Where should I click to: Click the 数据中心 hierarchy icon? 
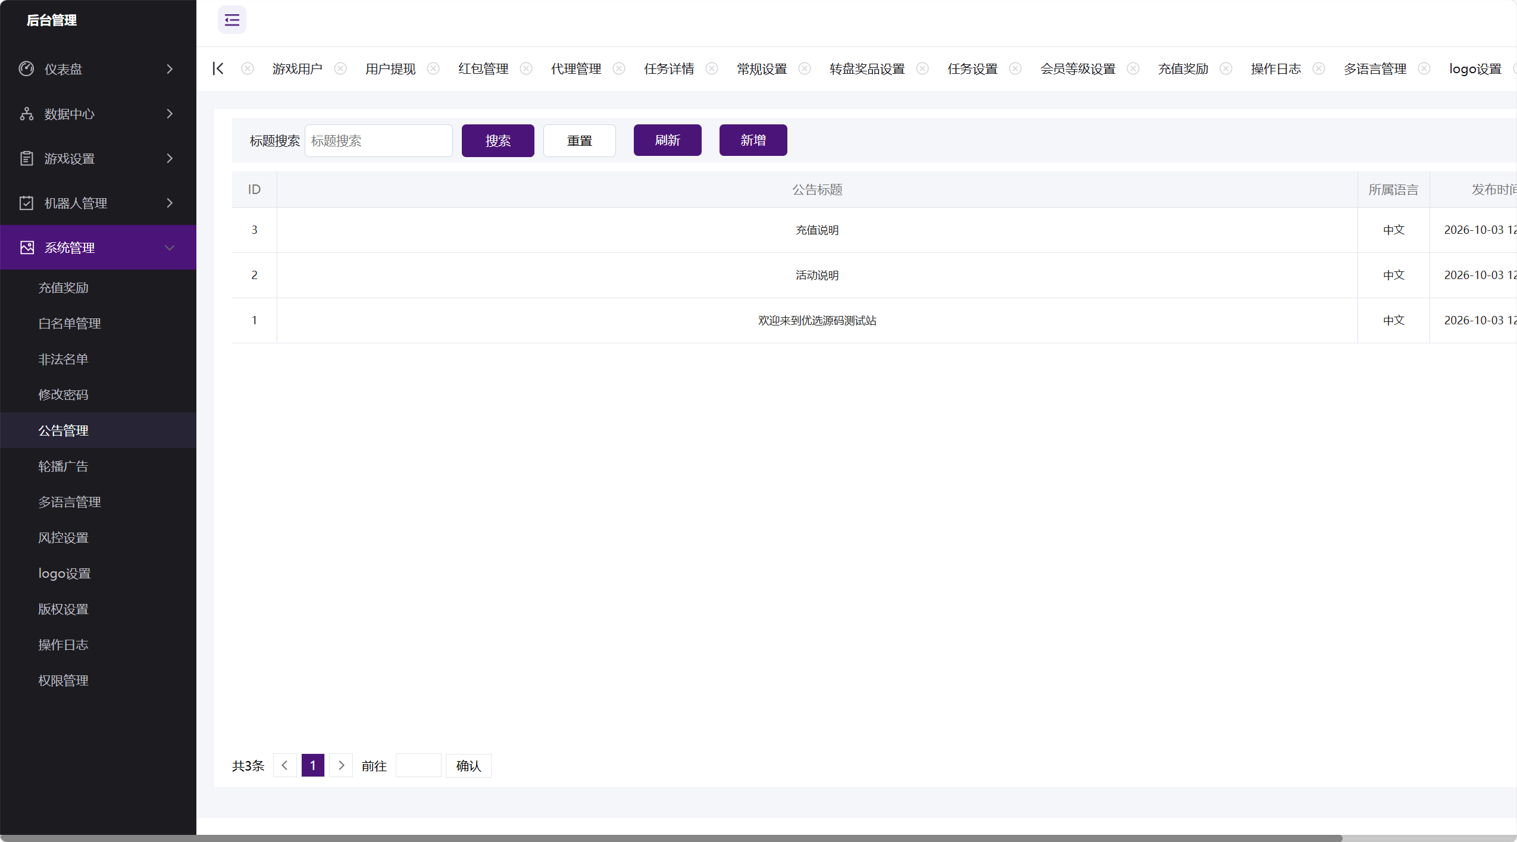click(26, 114)
